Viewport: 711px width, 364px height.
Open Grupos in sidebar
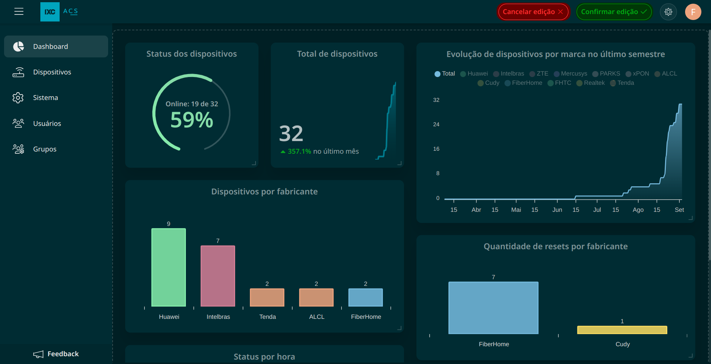[56, 149]
